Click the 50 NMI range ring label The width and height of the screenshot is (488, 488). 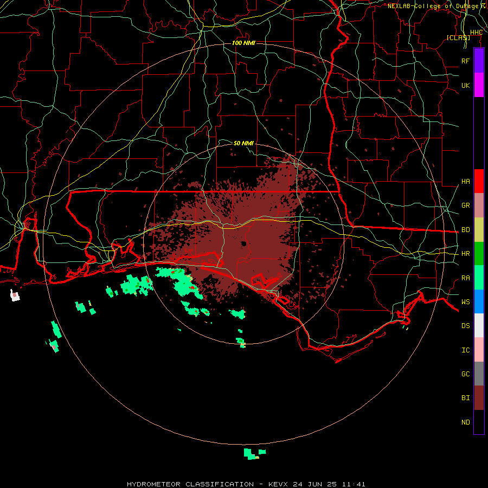[x=243, y=143]
